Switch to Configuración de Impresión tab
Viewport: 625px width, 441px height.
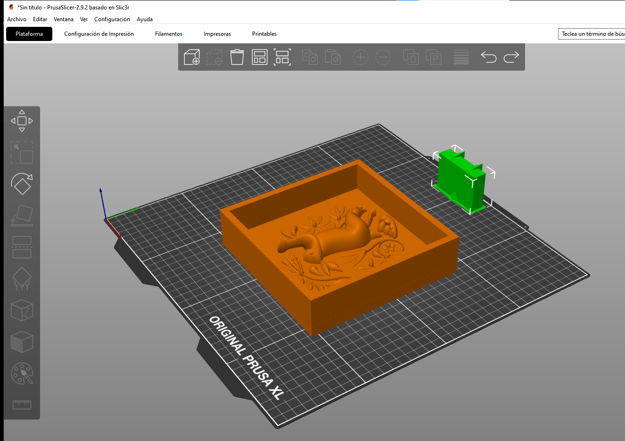click(x=99, y=34)
